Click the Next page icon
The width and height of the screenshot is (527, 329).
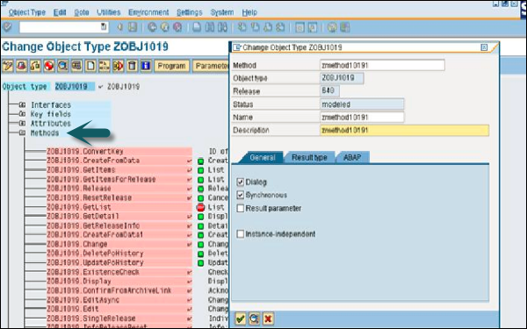tap(268, 27)
